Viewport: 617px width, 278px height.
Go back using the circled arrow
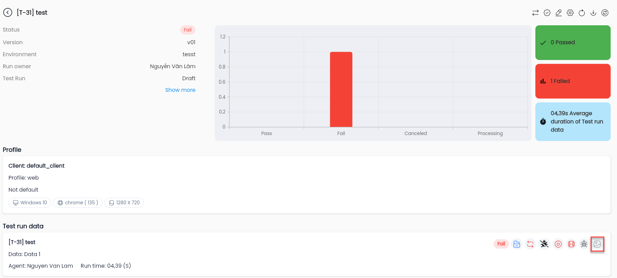coord(8,13)
